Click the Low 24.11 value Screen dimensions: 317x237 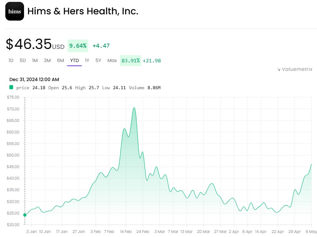pyautogui.click(x=114, y=88)
